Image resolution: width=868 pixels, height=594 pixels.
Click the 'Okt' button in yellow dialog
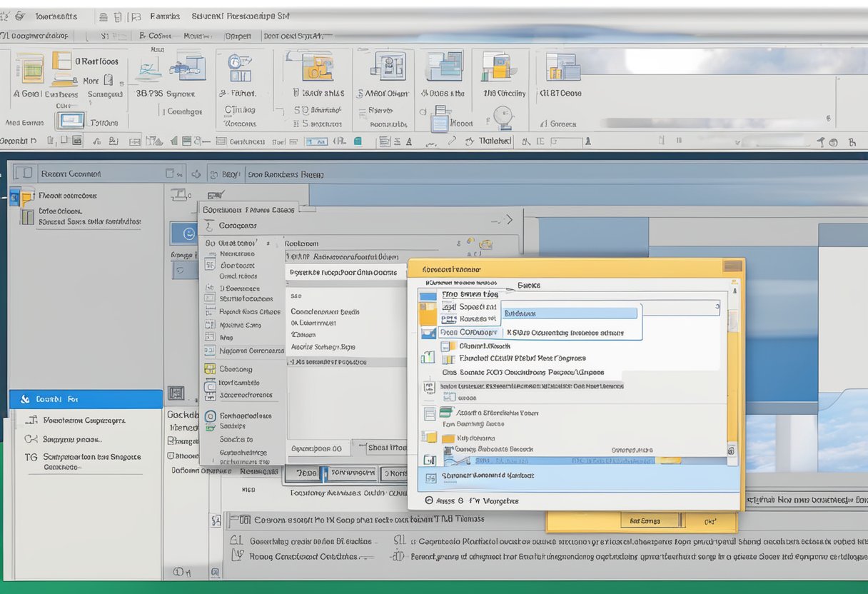710,521
